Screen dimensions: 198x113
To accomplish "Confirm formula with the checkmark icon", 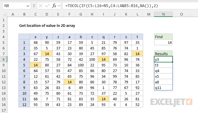I will (47, 6).
